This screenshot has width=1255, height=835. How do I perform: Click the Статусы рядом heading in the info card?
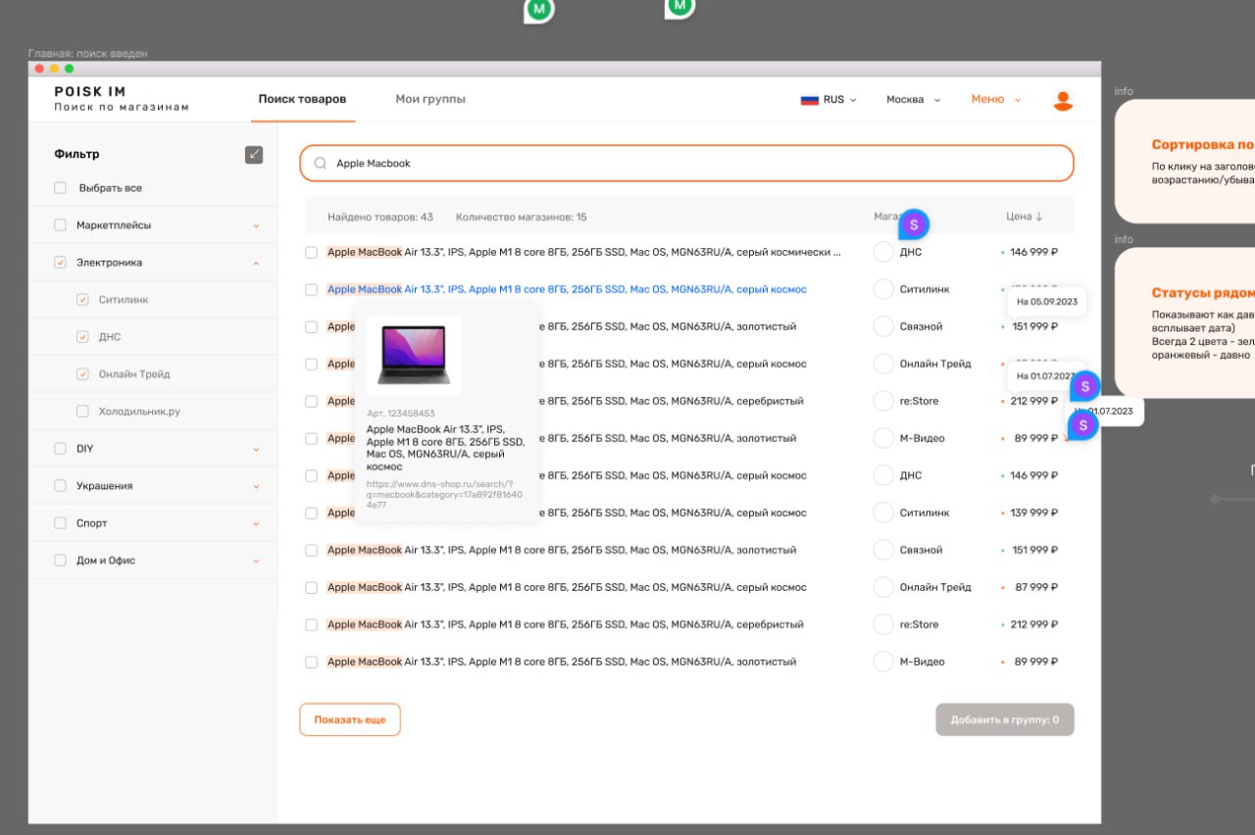1203,293
